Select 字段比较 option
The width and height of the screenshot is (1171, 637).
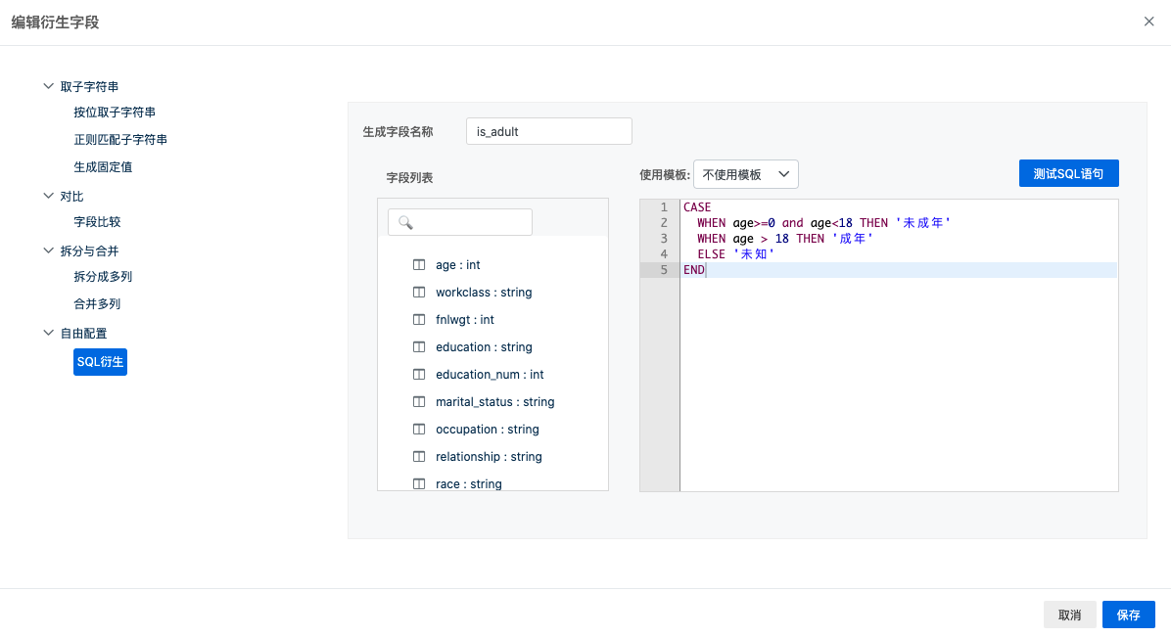tap(97, 222)
